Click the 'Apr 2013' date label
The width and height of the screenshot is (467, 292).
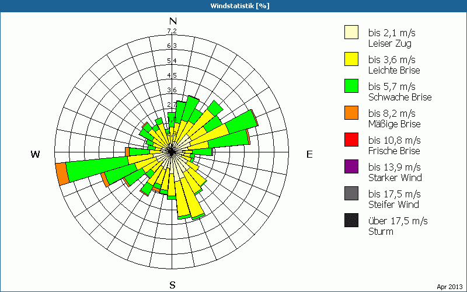(x=449, y=287)
